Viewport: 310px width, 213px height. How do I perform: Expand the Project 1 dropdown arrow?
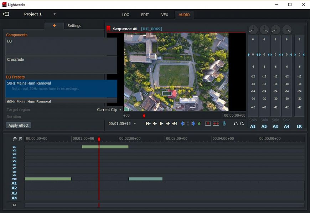[55, 14]
